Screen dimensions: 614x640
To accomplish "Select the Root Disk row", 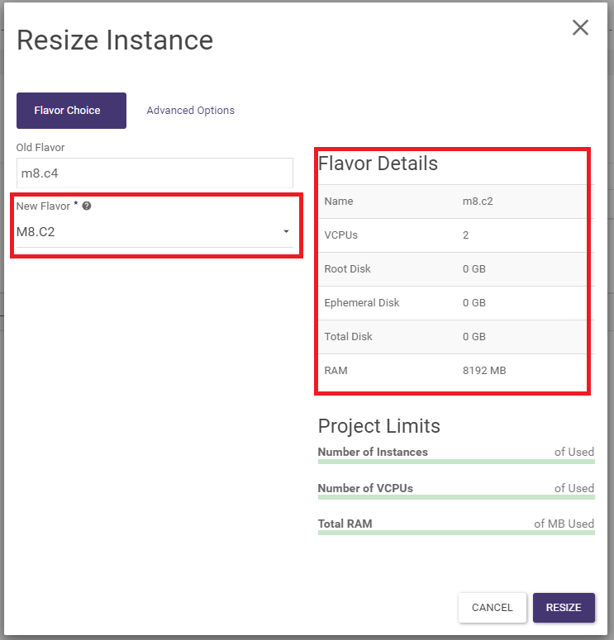I will click(x=453, y=269).
